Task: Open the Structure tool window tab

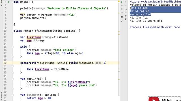Action: point(1,96)
